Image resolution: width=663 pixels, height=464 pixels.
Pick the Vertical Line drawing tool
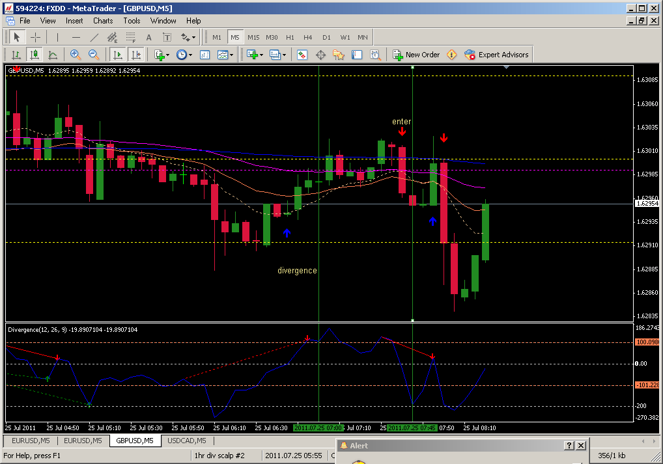[x=57, y=37]
